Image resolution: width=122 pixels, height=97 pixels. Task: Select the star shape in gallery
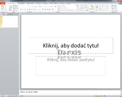[87, 10]
